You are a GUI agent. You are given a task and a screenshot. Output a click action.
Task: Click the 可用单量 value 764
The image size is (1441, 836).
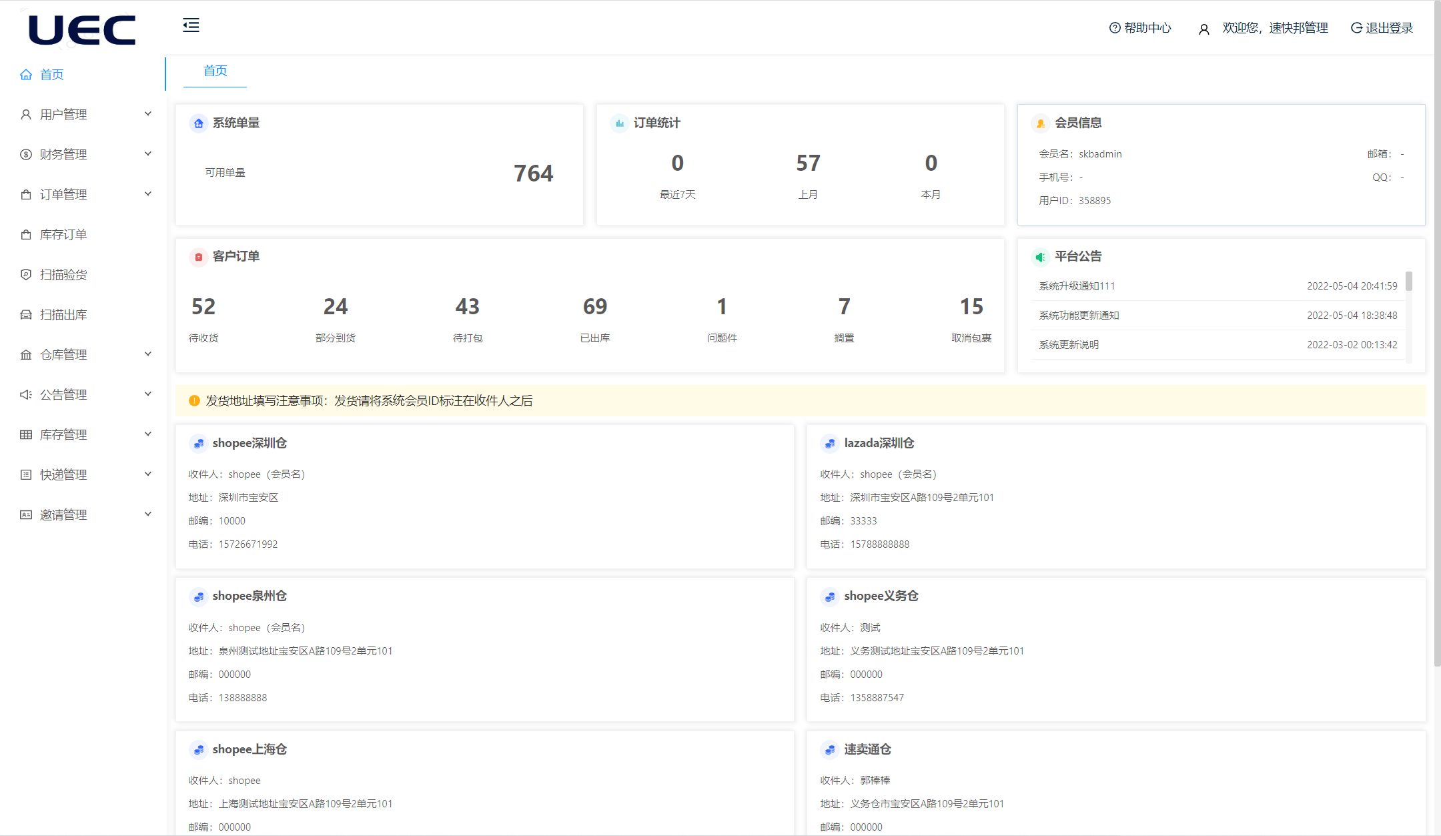coord(534,173)
